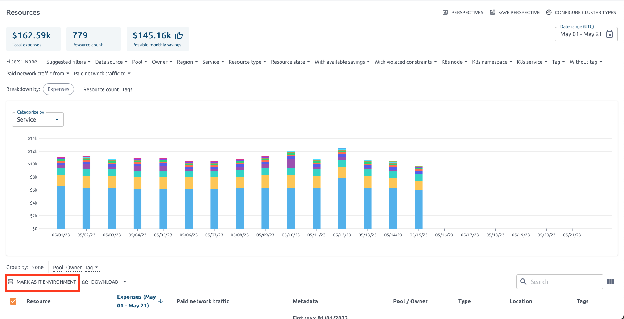The width and height of the screenshot is (624, 319).
Task: Select the Expenses breakdown
Action: pos(58,89)
